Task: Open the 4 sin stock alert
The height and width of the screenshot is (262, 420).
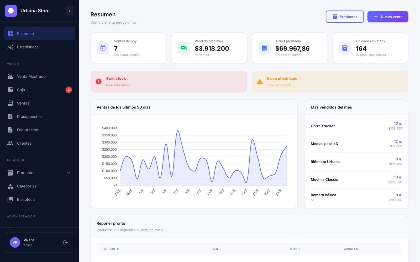Action: click(x=169, y=81)
